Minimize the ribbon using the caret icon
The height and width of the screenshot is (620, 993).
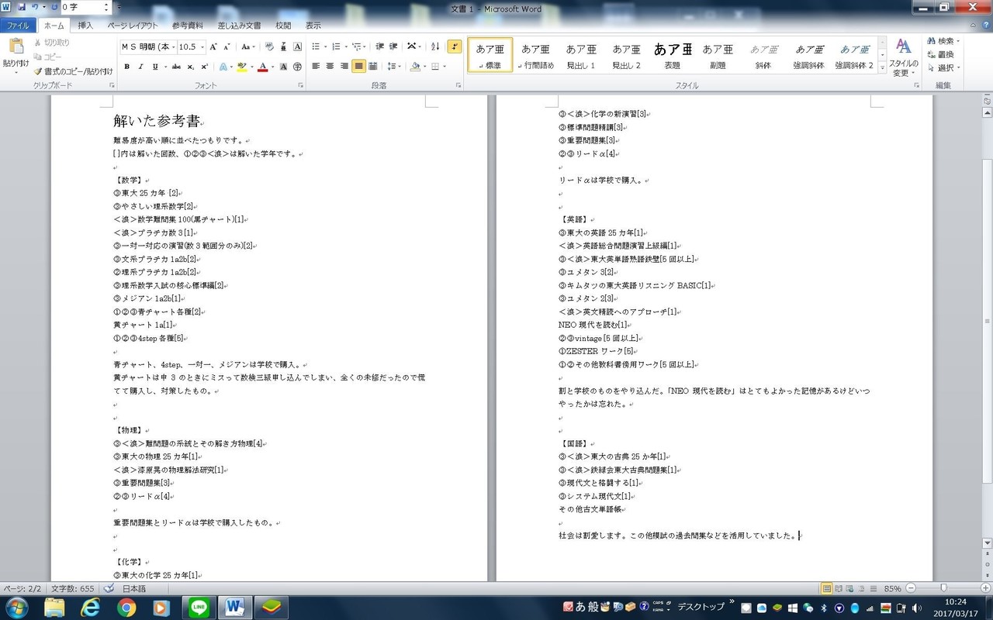coord(971,26)
